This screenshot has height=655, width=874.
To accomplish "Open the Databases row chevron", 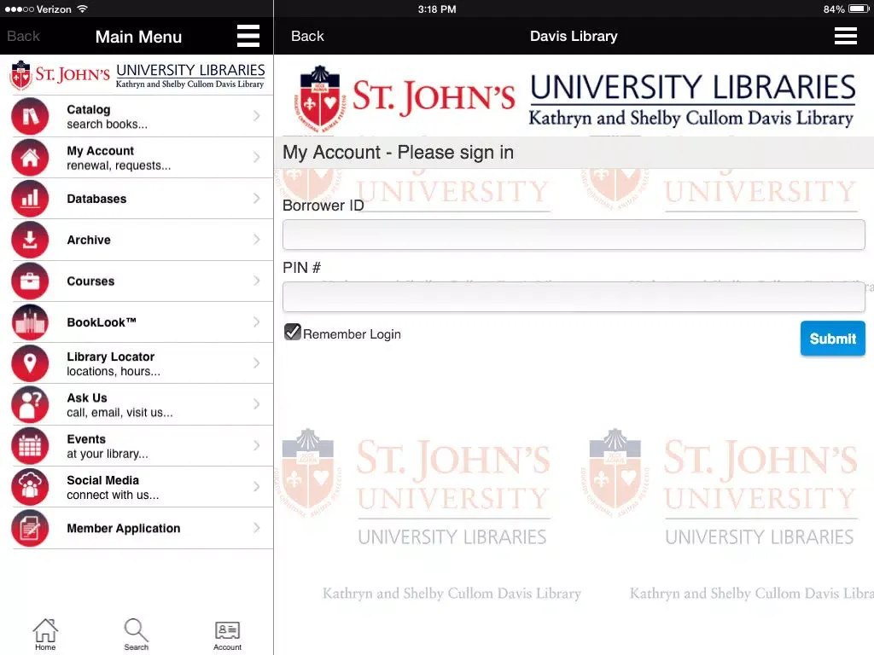I will click(x=256, y=198).
